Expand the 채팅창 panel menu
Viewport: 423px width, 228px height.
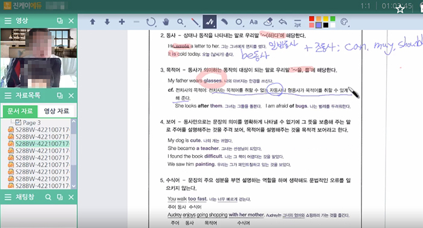pos(8,197)
